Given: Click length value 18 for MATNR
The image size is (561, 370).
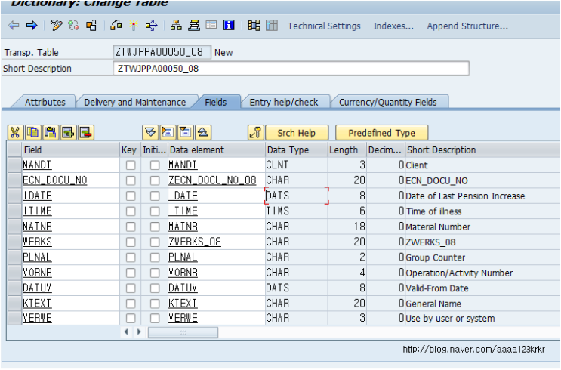Looking at the screenshot, I should [x=359, y=227].
